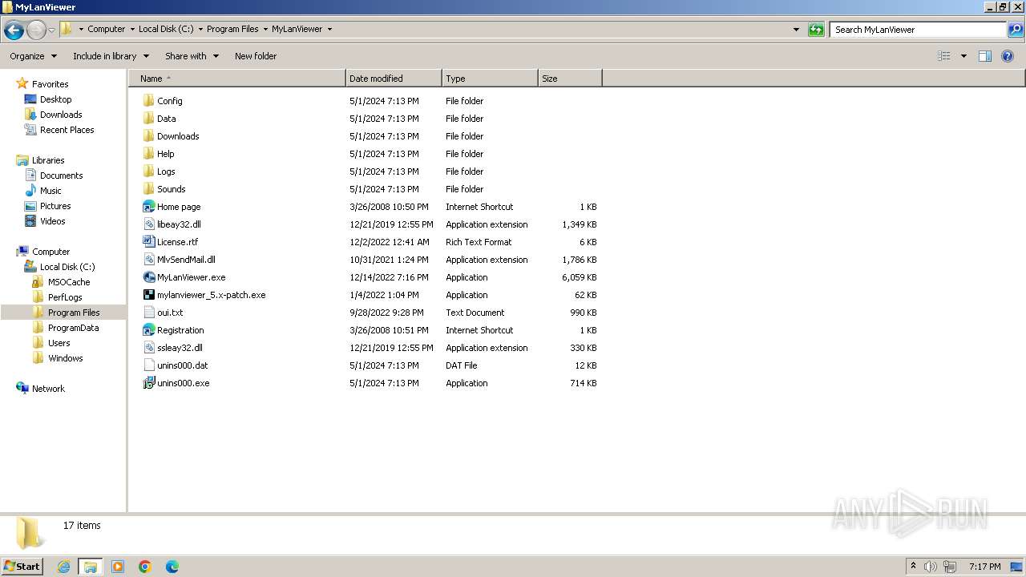Sort by the Name column header
1026x577 pixels.
[x=237, y=79]
